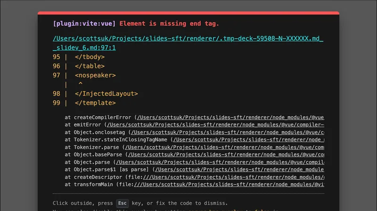The image size is (377, 211).
Task: Open the Tokenizer.stateInClosingTagName source link
Action: coord(248,140)
